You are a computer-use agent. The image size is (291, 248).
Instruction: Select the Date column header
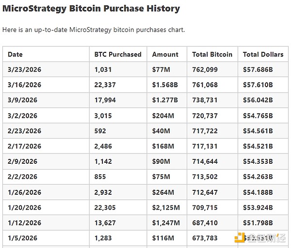15,54
